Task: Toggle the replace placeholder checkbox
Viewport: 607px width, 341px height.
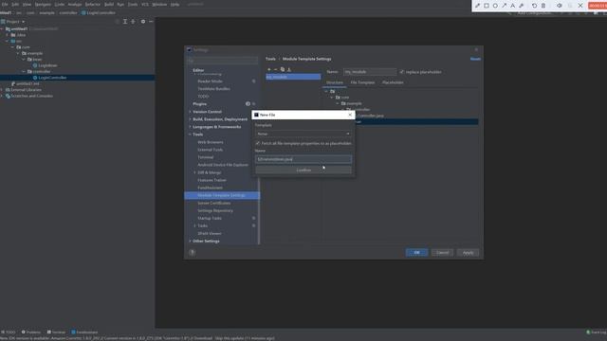Action: click(402, 72)
